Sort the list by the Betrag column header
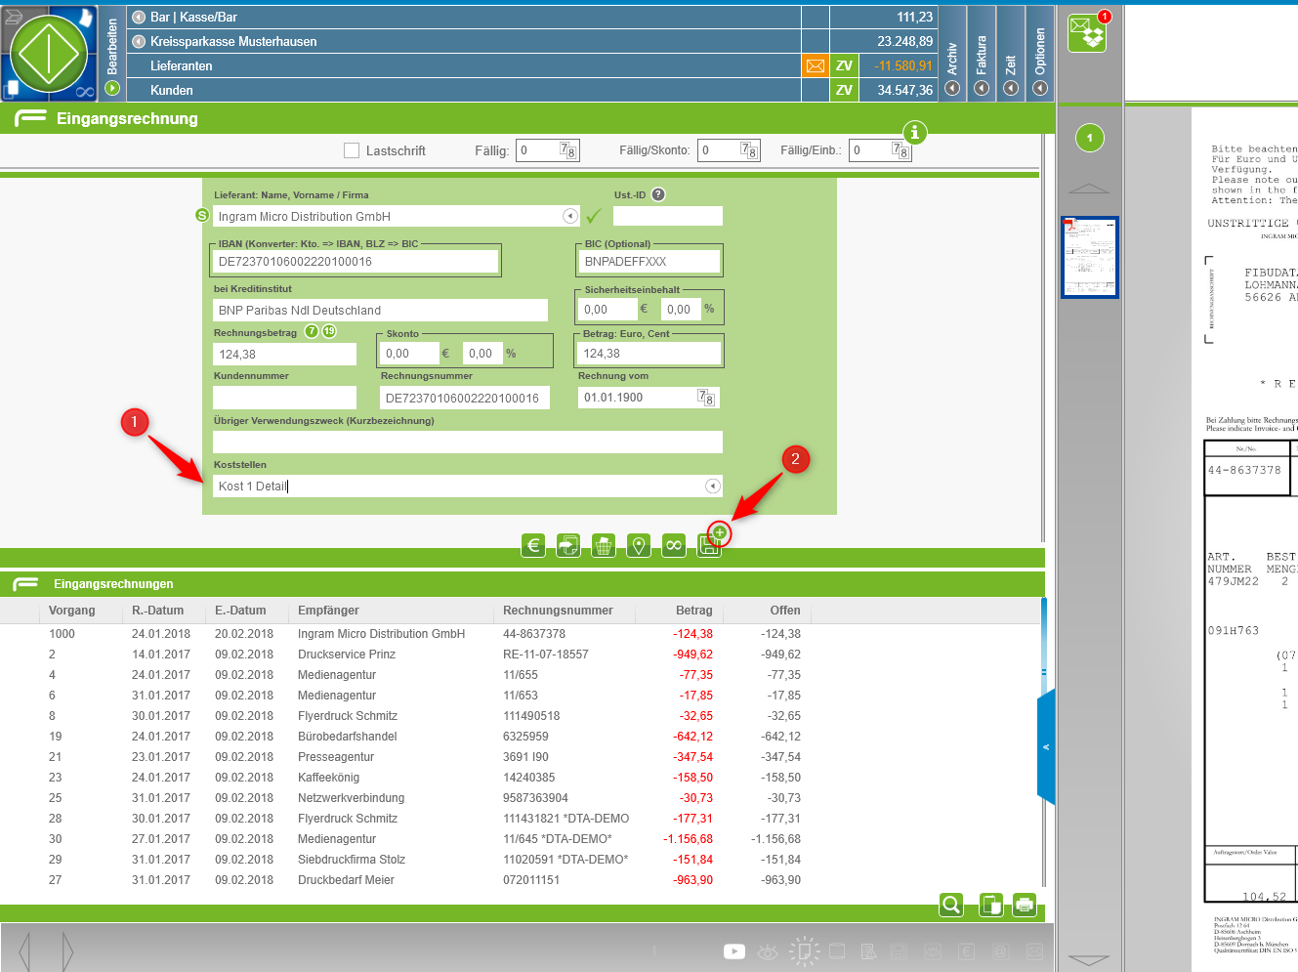This screenshot has width=1298, height=972. click(x=693, y=611)
